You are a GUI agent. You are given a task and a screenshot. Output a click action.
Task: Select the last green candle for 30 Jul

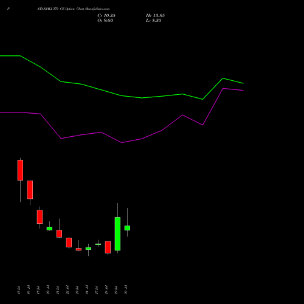pyautogui.click(x=127, y=228)
